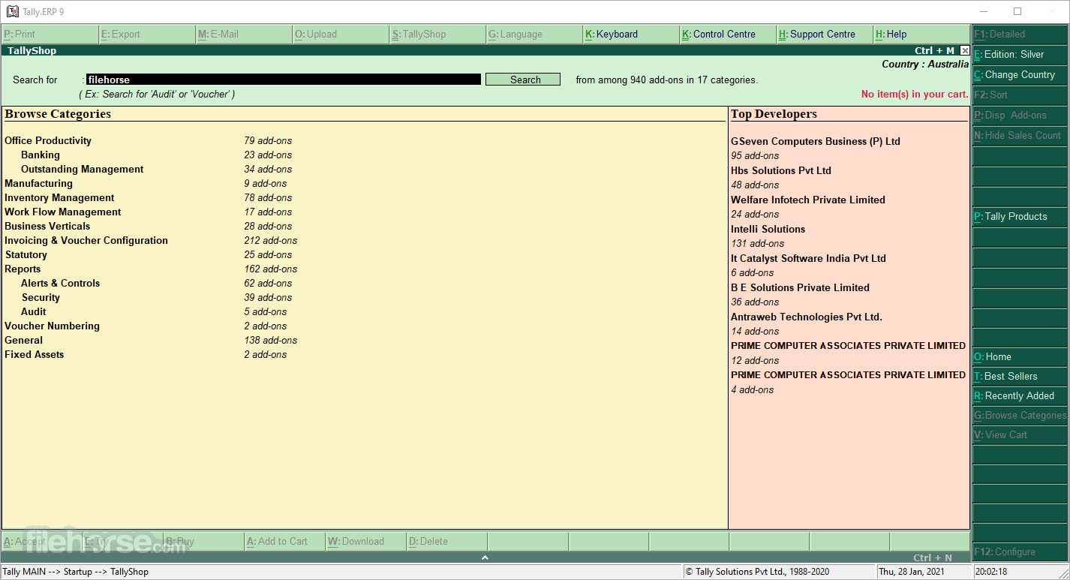1070x580 pixels.
Task: Select developer Welfare Infotech Private Limited
Action: (x=808, y=200)
